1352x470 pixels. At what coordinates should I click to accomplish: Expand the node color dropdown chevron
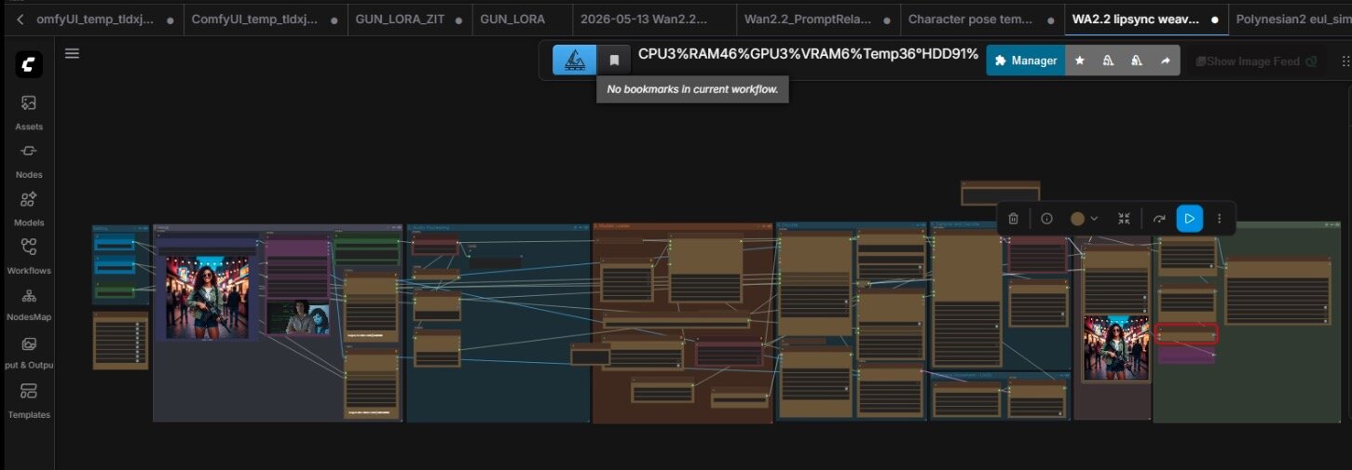pos(1095,219)
